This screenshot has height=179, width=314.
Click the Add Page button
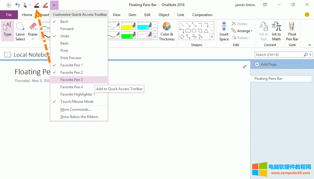point(266,64)
